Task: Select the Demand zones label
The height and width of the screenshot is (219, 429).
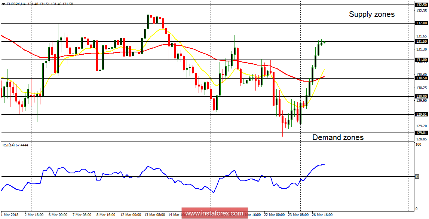Action: [x=338, y=137]
